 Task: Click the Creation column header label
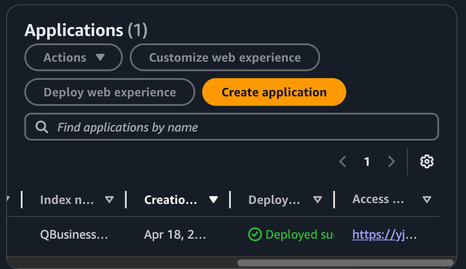click(x=171, y=200)
